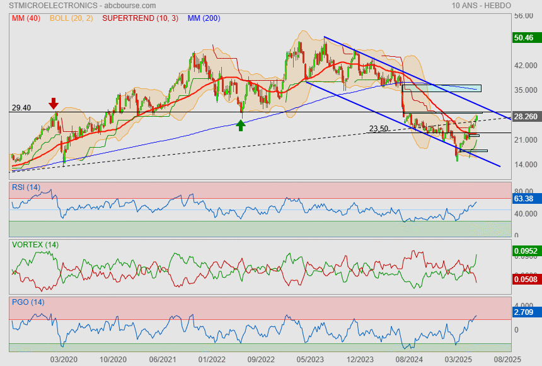542x366 pixels.
Task: Click the 29.40 resistance level label
Action: (21, 108)
